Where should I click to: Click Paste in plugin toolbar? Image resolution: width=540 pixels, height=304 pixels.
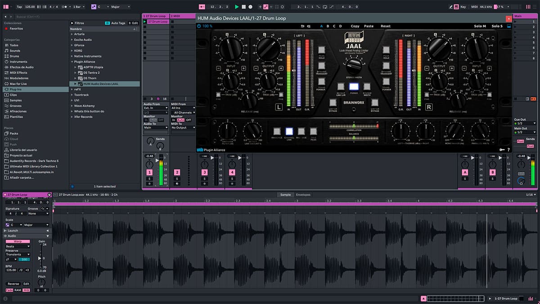pos(369,26)
